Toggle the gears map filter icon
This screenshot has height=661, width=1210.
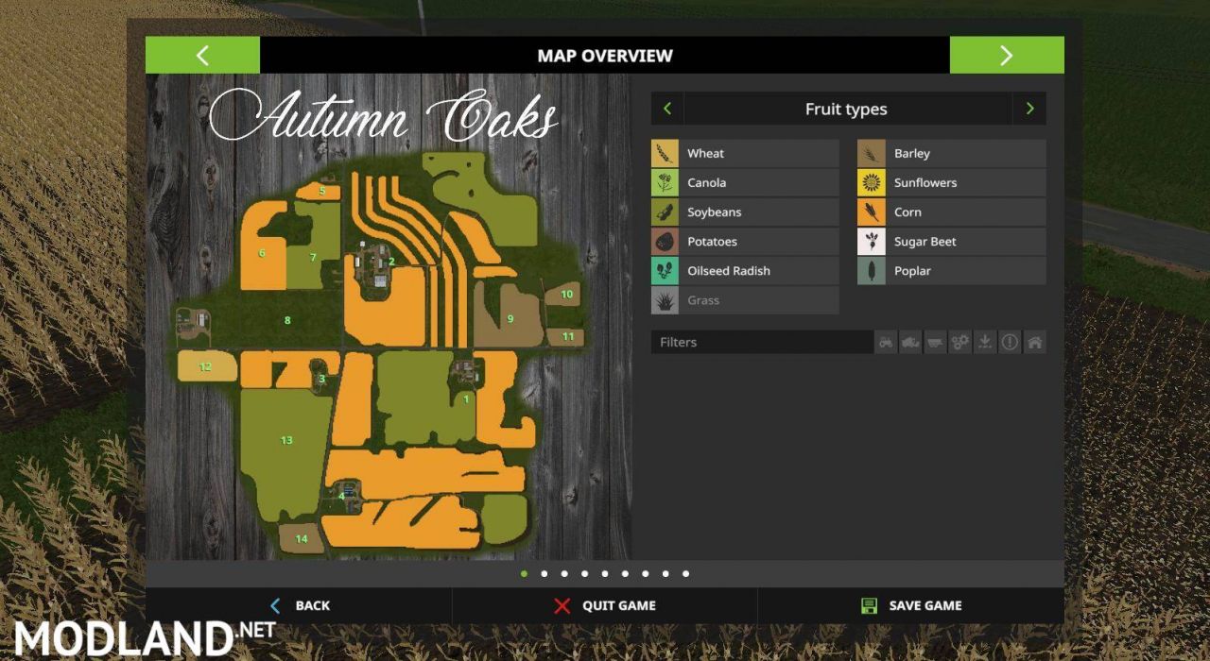pyautogui.click(x=960, y=343)
